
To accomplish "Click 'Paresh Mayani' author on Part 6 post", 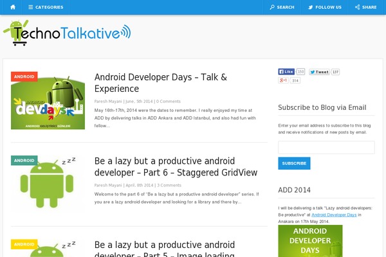I will coord(108,185).
